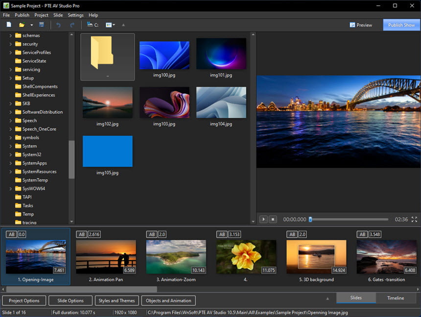Select the 2. Animation Pan slide
Image resolution: width=421 pixels, height=317 pixels.
click(x=106, y=257)
